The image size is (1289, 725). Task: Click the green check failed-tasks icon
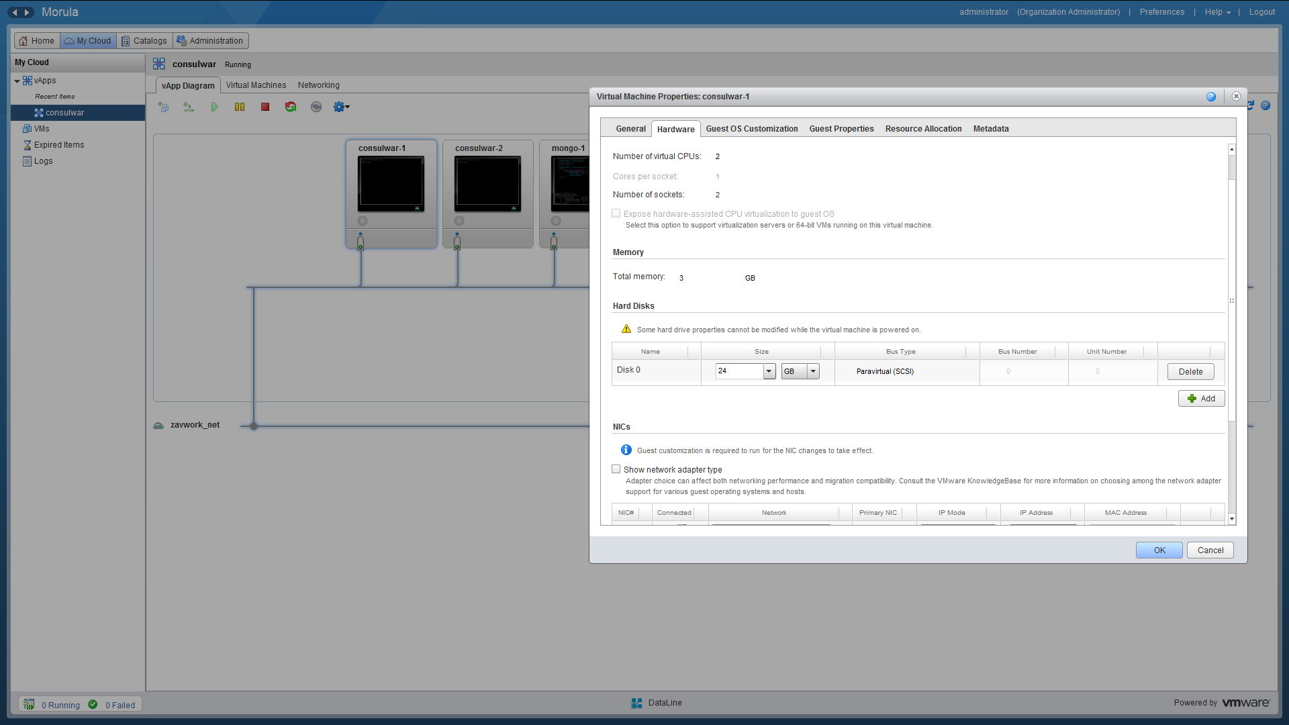93,704
